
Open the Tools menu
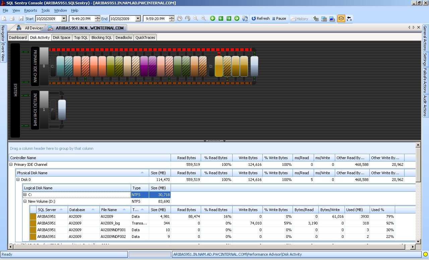point(45,10)
